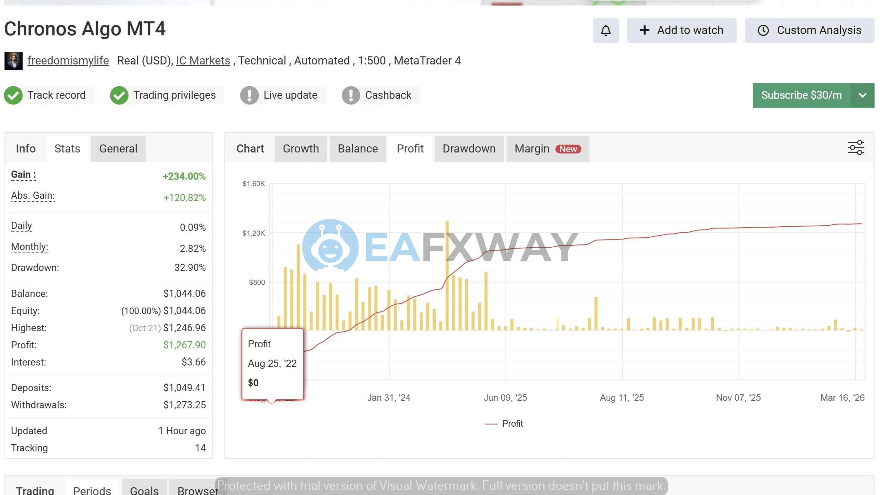Click clock icon in Custom Analysis
The width and height of the screenshot is (883, 495).
pyautogui.click(x=763, y=30)
